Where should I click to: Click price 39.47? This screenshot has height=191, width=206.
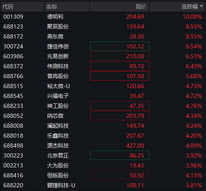point(137,96)
